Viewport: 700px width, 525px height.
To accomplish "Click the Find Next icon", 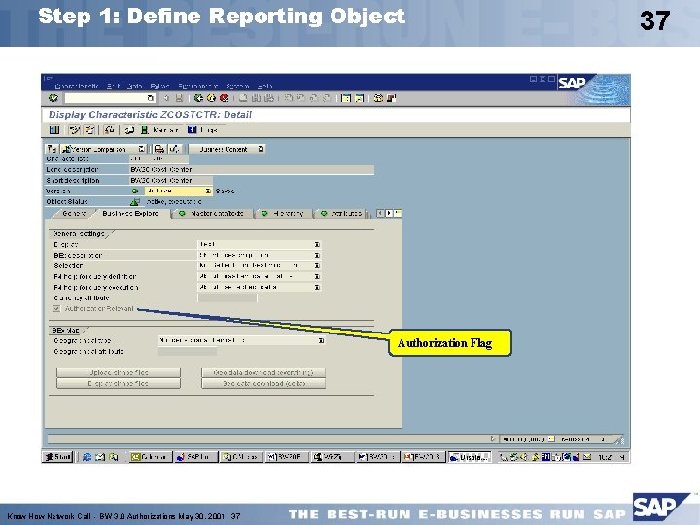I will click(268, 98).
